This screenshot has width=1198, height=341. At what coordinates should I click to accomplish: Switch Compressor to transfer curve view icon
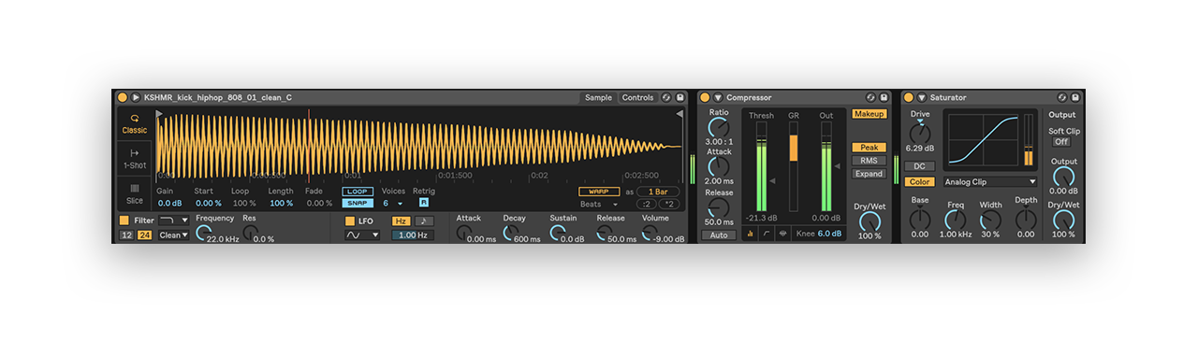pyautogui.click(x=767, y=234)
